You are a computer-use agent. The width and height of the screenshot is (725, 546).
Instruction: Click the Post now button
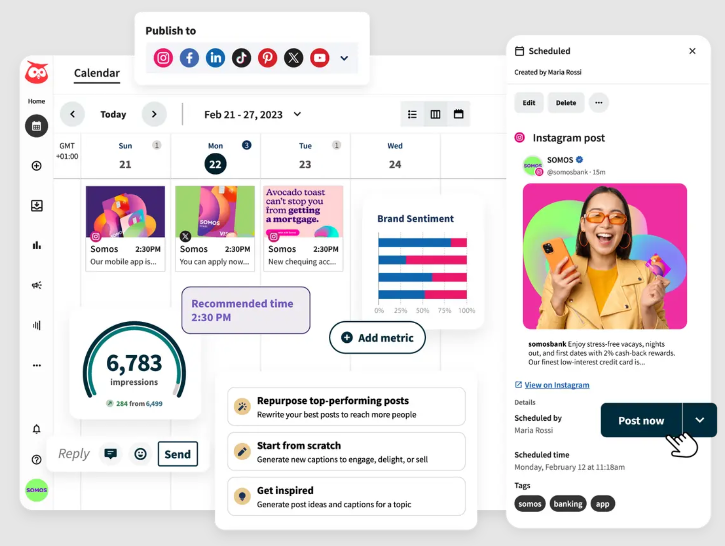(641, 420)
